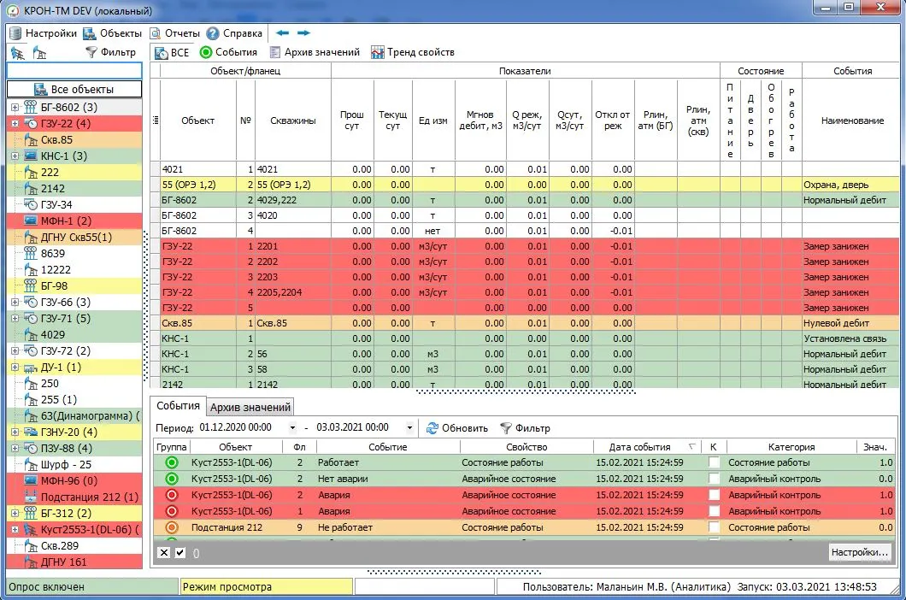Expand the БГ-312 (2) tree node
Image resolution: width=906 pixels, height=600 pixels.
pos(15,513)
